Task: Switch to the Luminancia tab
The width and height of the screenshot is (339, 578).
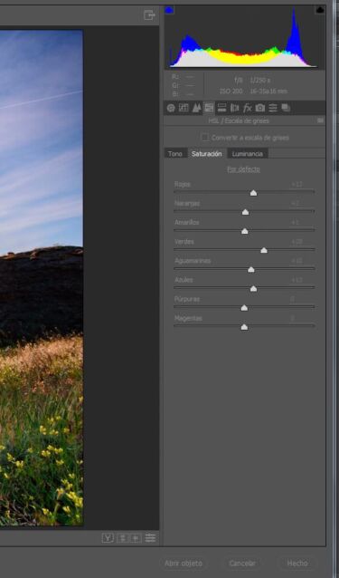Action: click(x=248, y=154)
